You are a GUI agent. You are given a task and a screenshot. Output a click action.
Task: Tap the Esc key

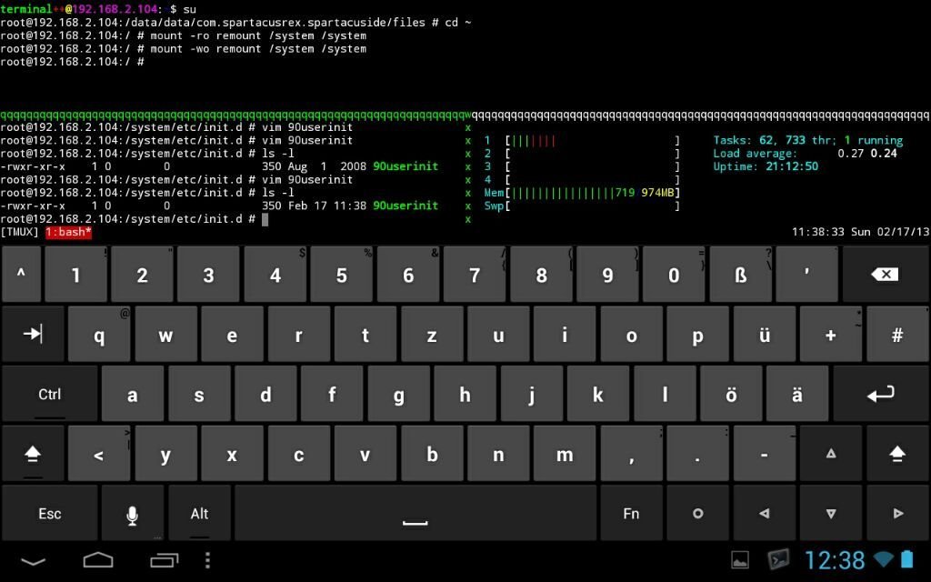pos(50,514)
